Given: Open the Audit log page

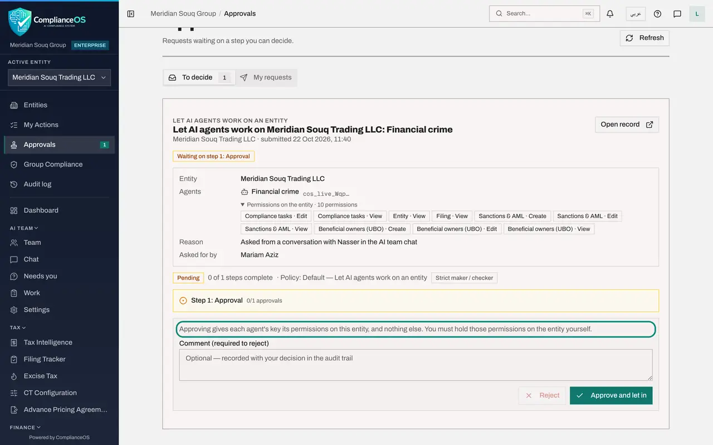Looking at the screenshot, I should 59,184.
